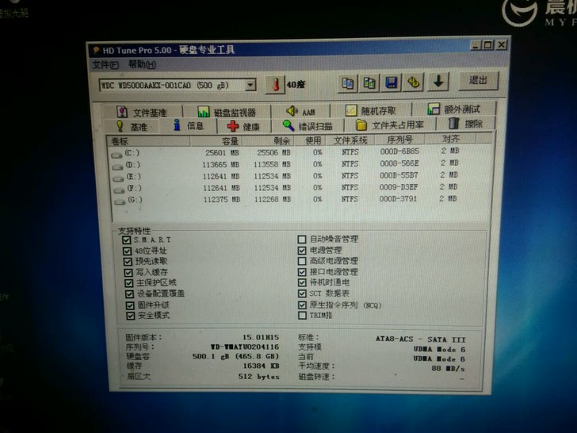Screen dimensions: 577x433
Task: Select free space value 112268 MB
Action: click(273, 199)
